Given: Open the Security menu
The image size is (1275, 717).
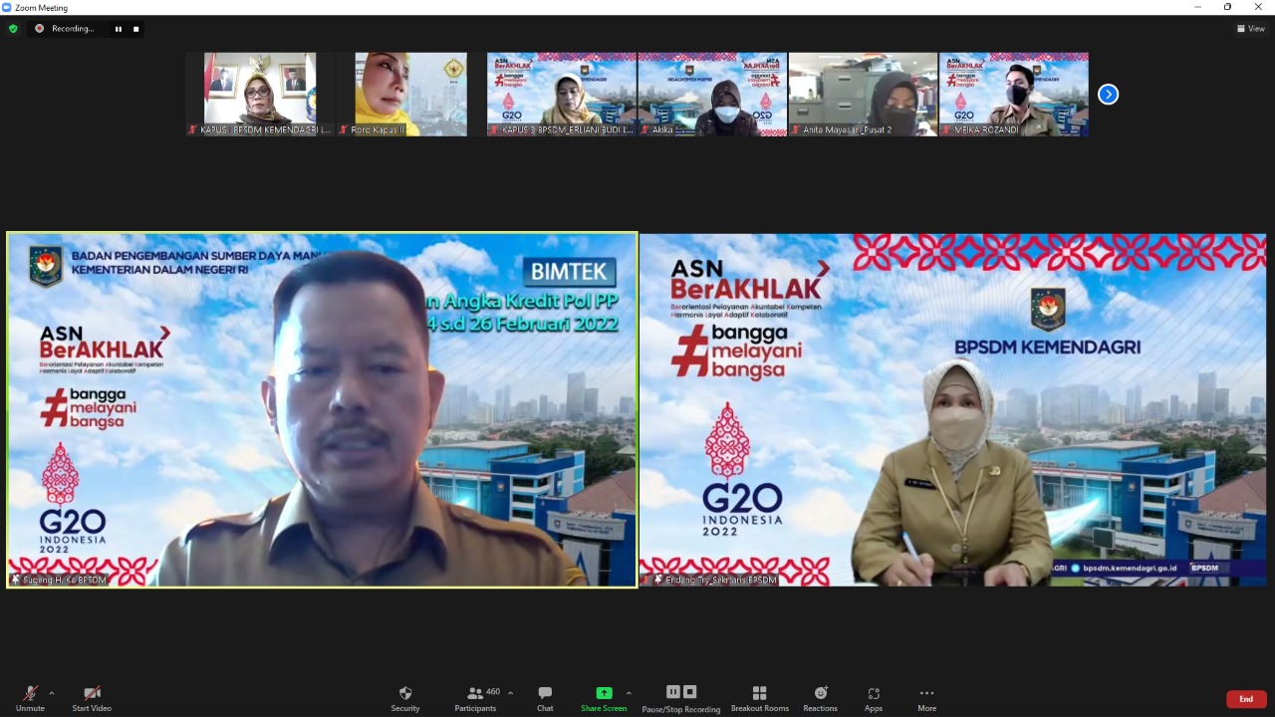Looking at the screenshot, I should [405, 698].
